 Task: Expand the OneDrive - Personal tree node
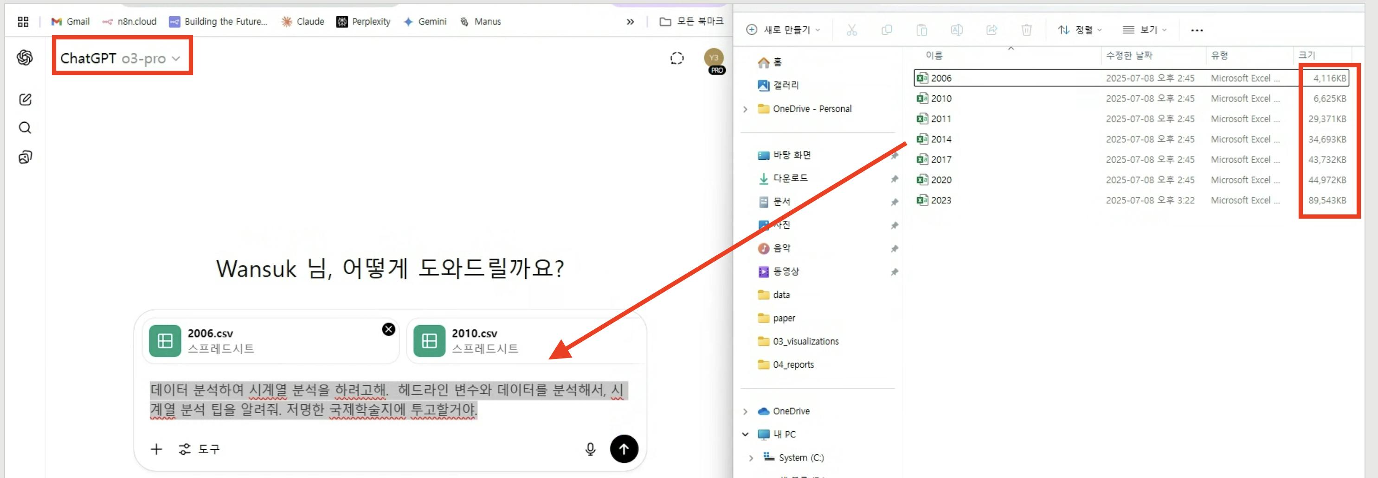[x=745, y=109]
